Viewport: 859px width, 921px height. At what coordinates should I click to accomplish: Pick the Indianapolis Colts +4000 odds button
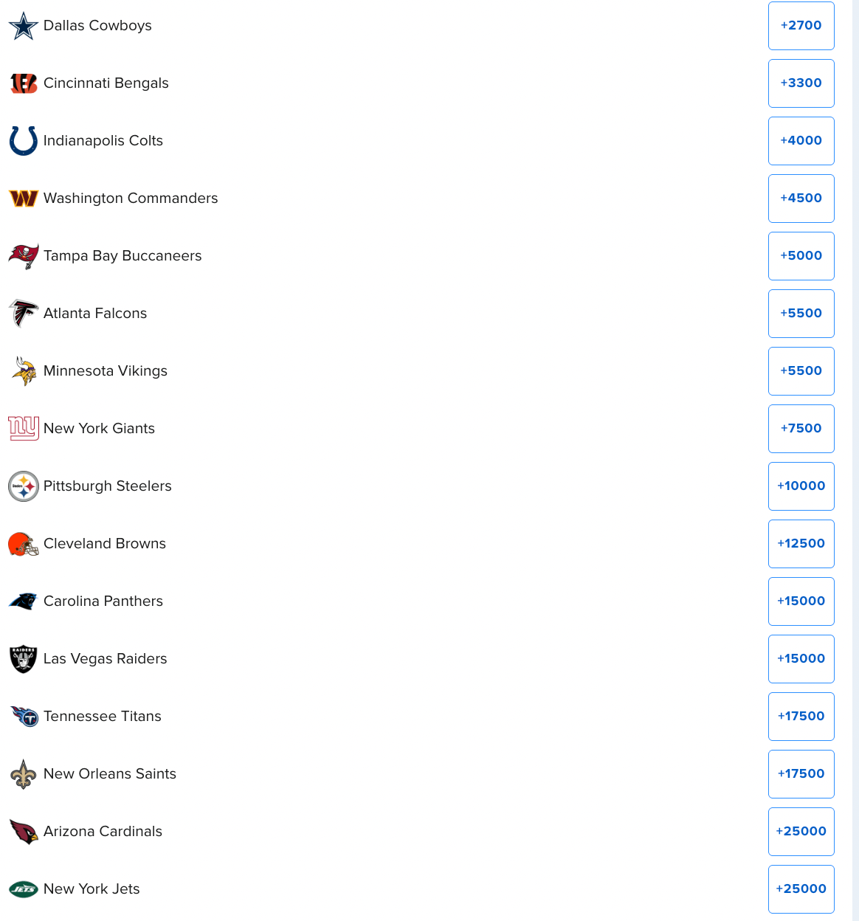tap(801, 141)
